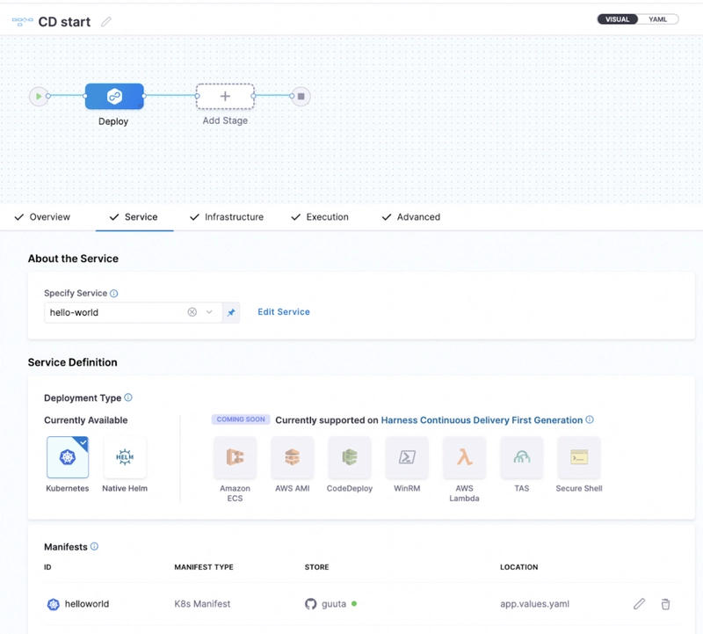This screenshot has width=703, height=634.
Task: Click the ID column header
Action: pos(47,567)
